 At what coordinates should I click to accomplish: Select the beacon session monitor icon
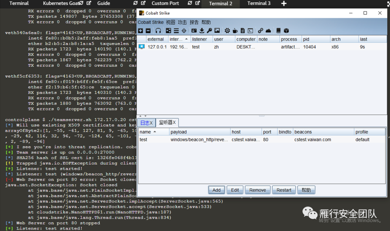click(142, 47)
